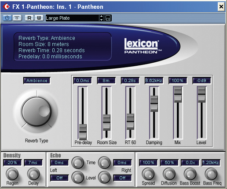Click the automation Read (R) button

tap(29, 18)
